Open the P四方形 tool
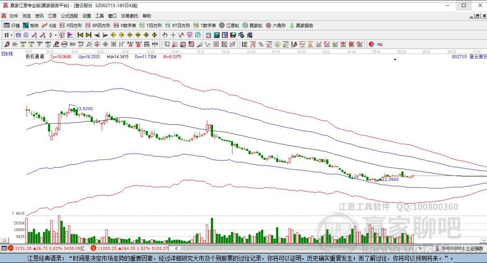Image resolution: width=487 pixels, height=263 pixels. click(71, 26)
